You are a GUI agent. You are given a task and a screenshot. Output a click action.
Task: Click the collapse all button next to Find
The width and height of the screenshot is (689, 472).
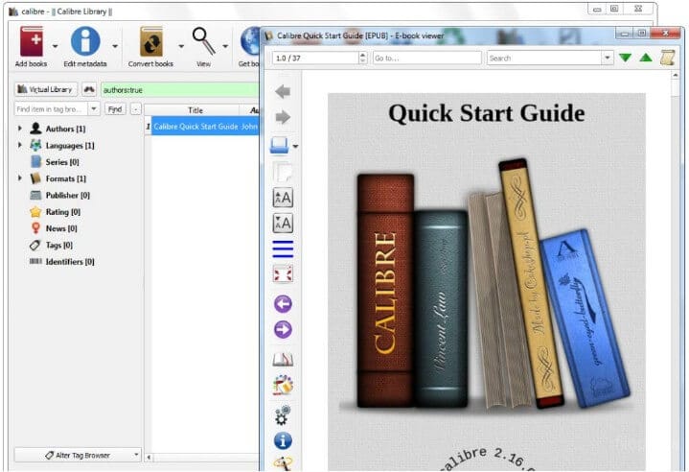pyautogui.click(x=136, y=109)
